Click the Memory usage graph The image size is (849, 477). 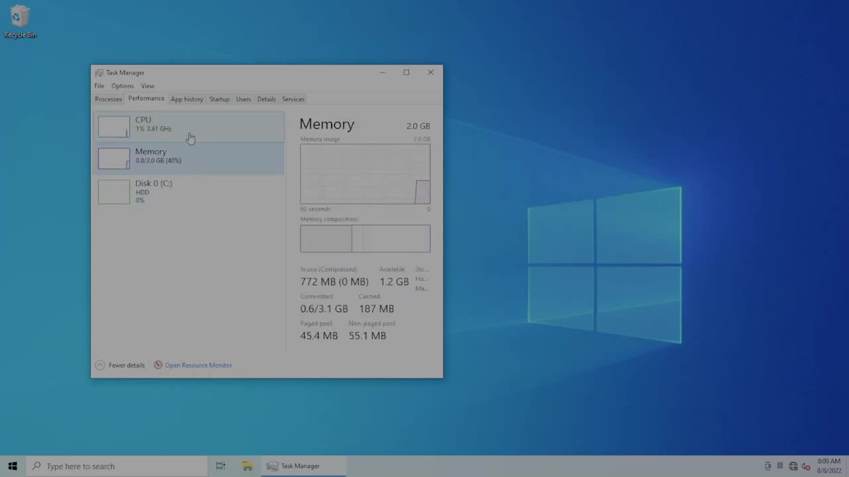[x=365, y=174]
